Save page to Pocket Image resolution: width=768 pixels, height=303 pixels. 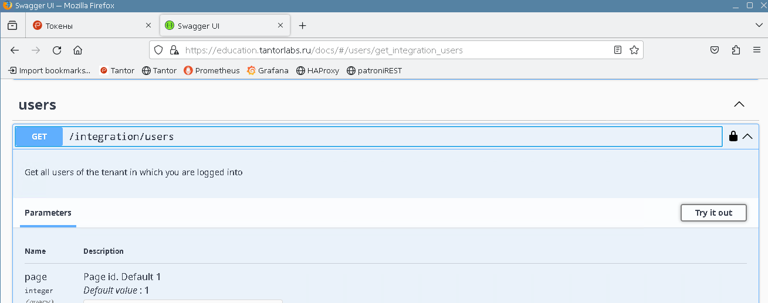click(715, 50)
